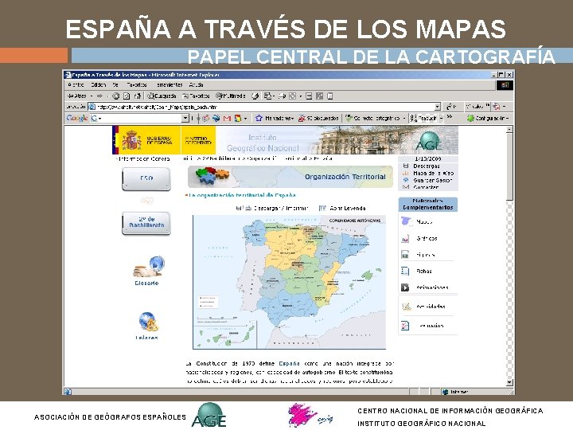Open the Favoritos toolbar button
Image resolution: width=573 pixels, height=430 pixels.
pyautogui.click(x=197, y=96)
